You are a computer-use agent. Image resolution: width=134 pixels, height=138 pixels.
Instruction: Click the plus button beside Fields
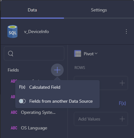(x=57, y=70)
